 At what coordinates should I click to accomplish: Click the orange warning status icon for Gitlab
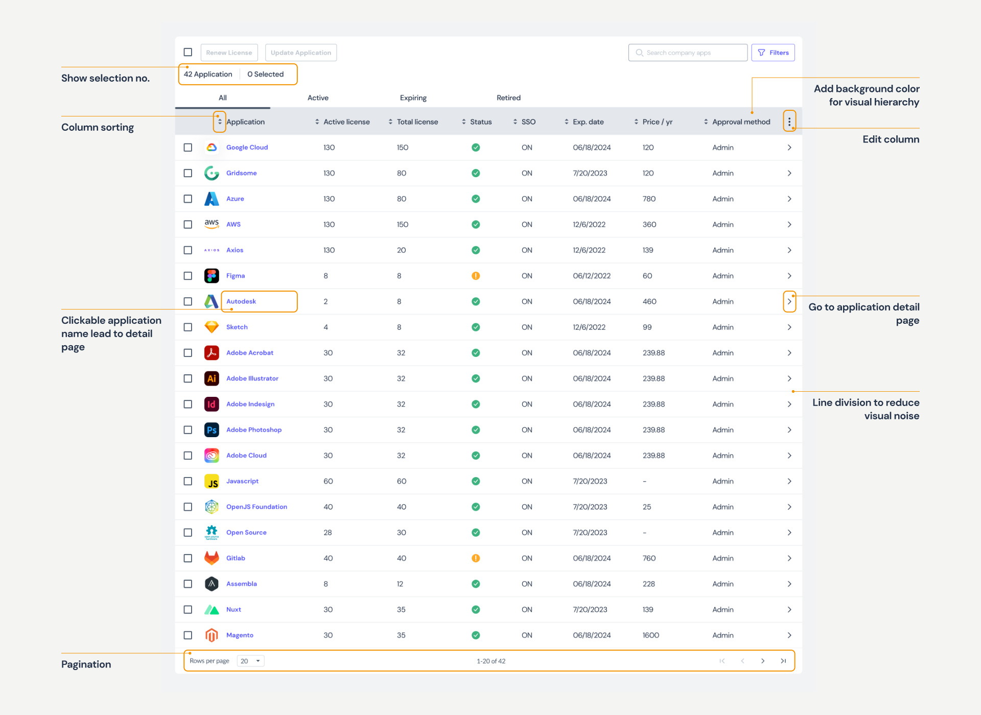coord(476,558)
